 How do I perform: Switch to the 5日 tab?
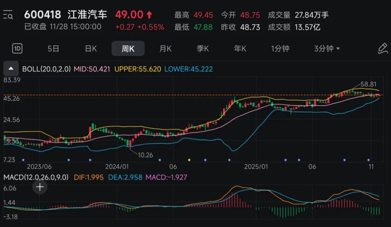point(53,49)
